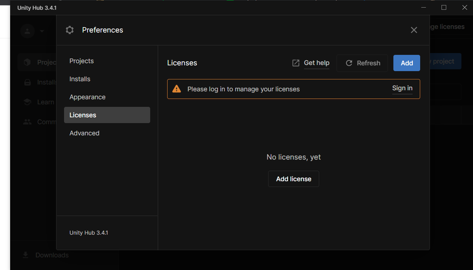473x270 pixels.
Task: Click the Unity Hub 3.4.1 title bar text
Action: point(37,8)
